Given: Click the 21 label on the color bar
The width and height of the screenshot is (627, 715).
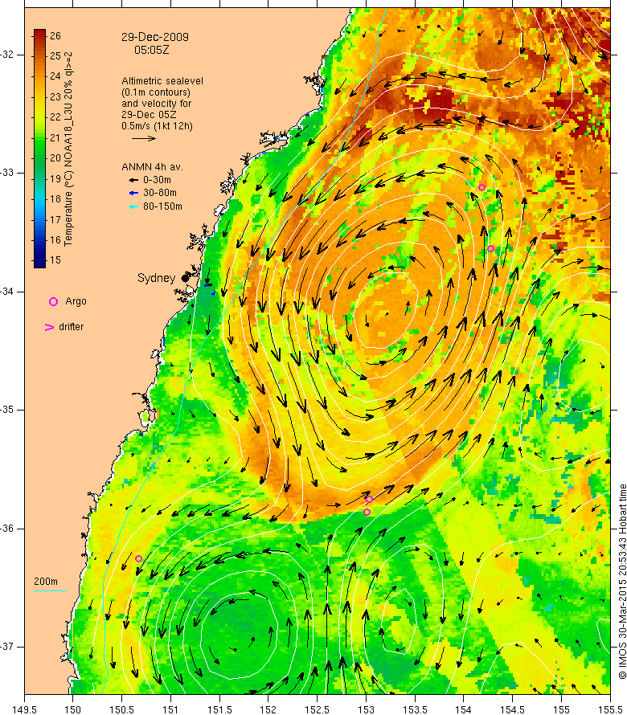Looking at the screenshot, I should [55, 137].
